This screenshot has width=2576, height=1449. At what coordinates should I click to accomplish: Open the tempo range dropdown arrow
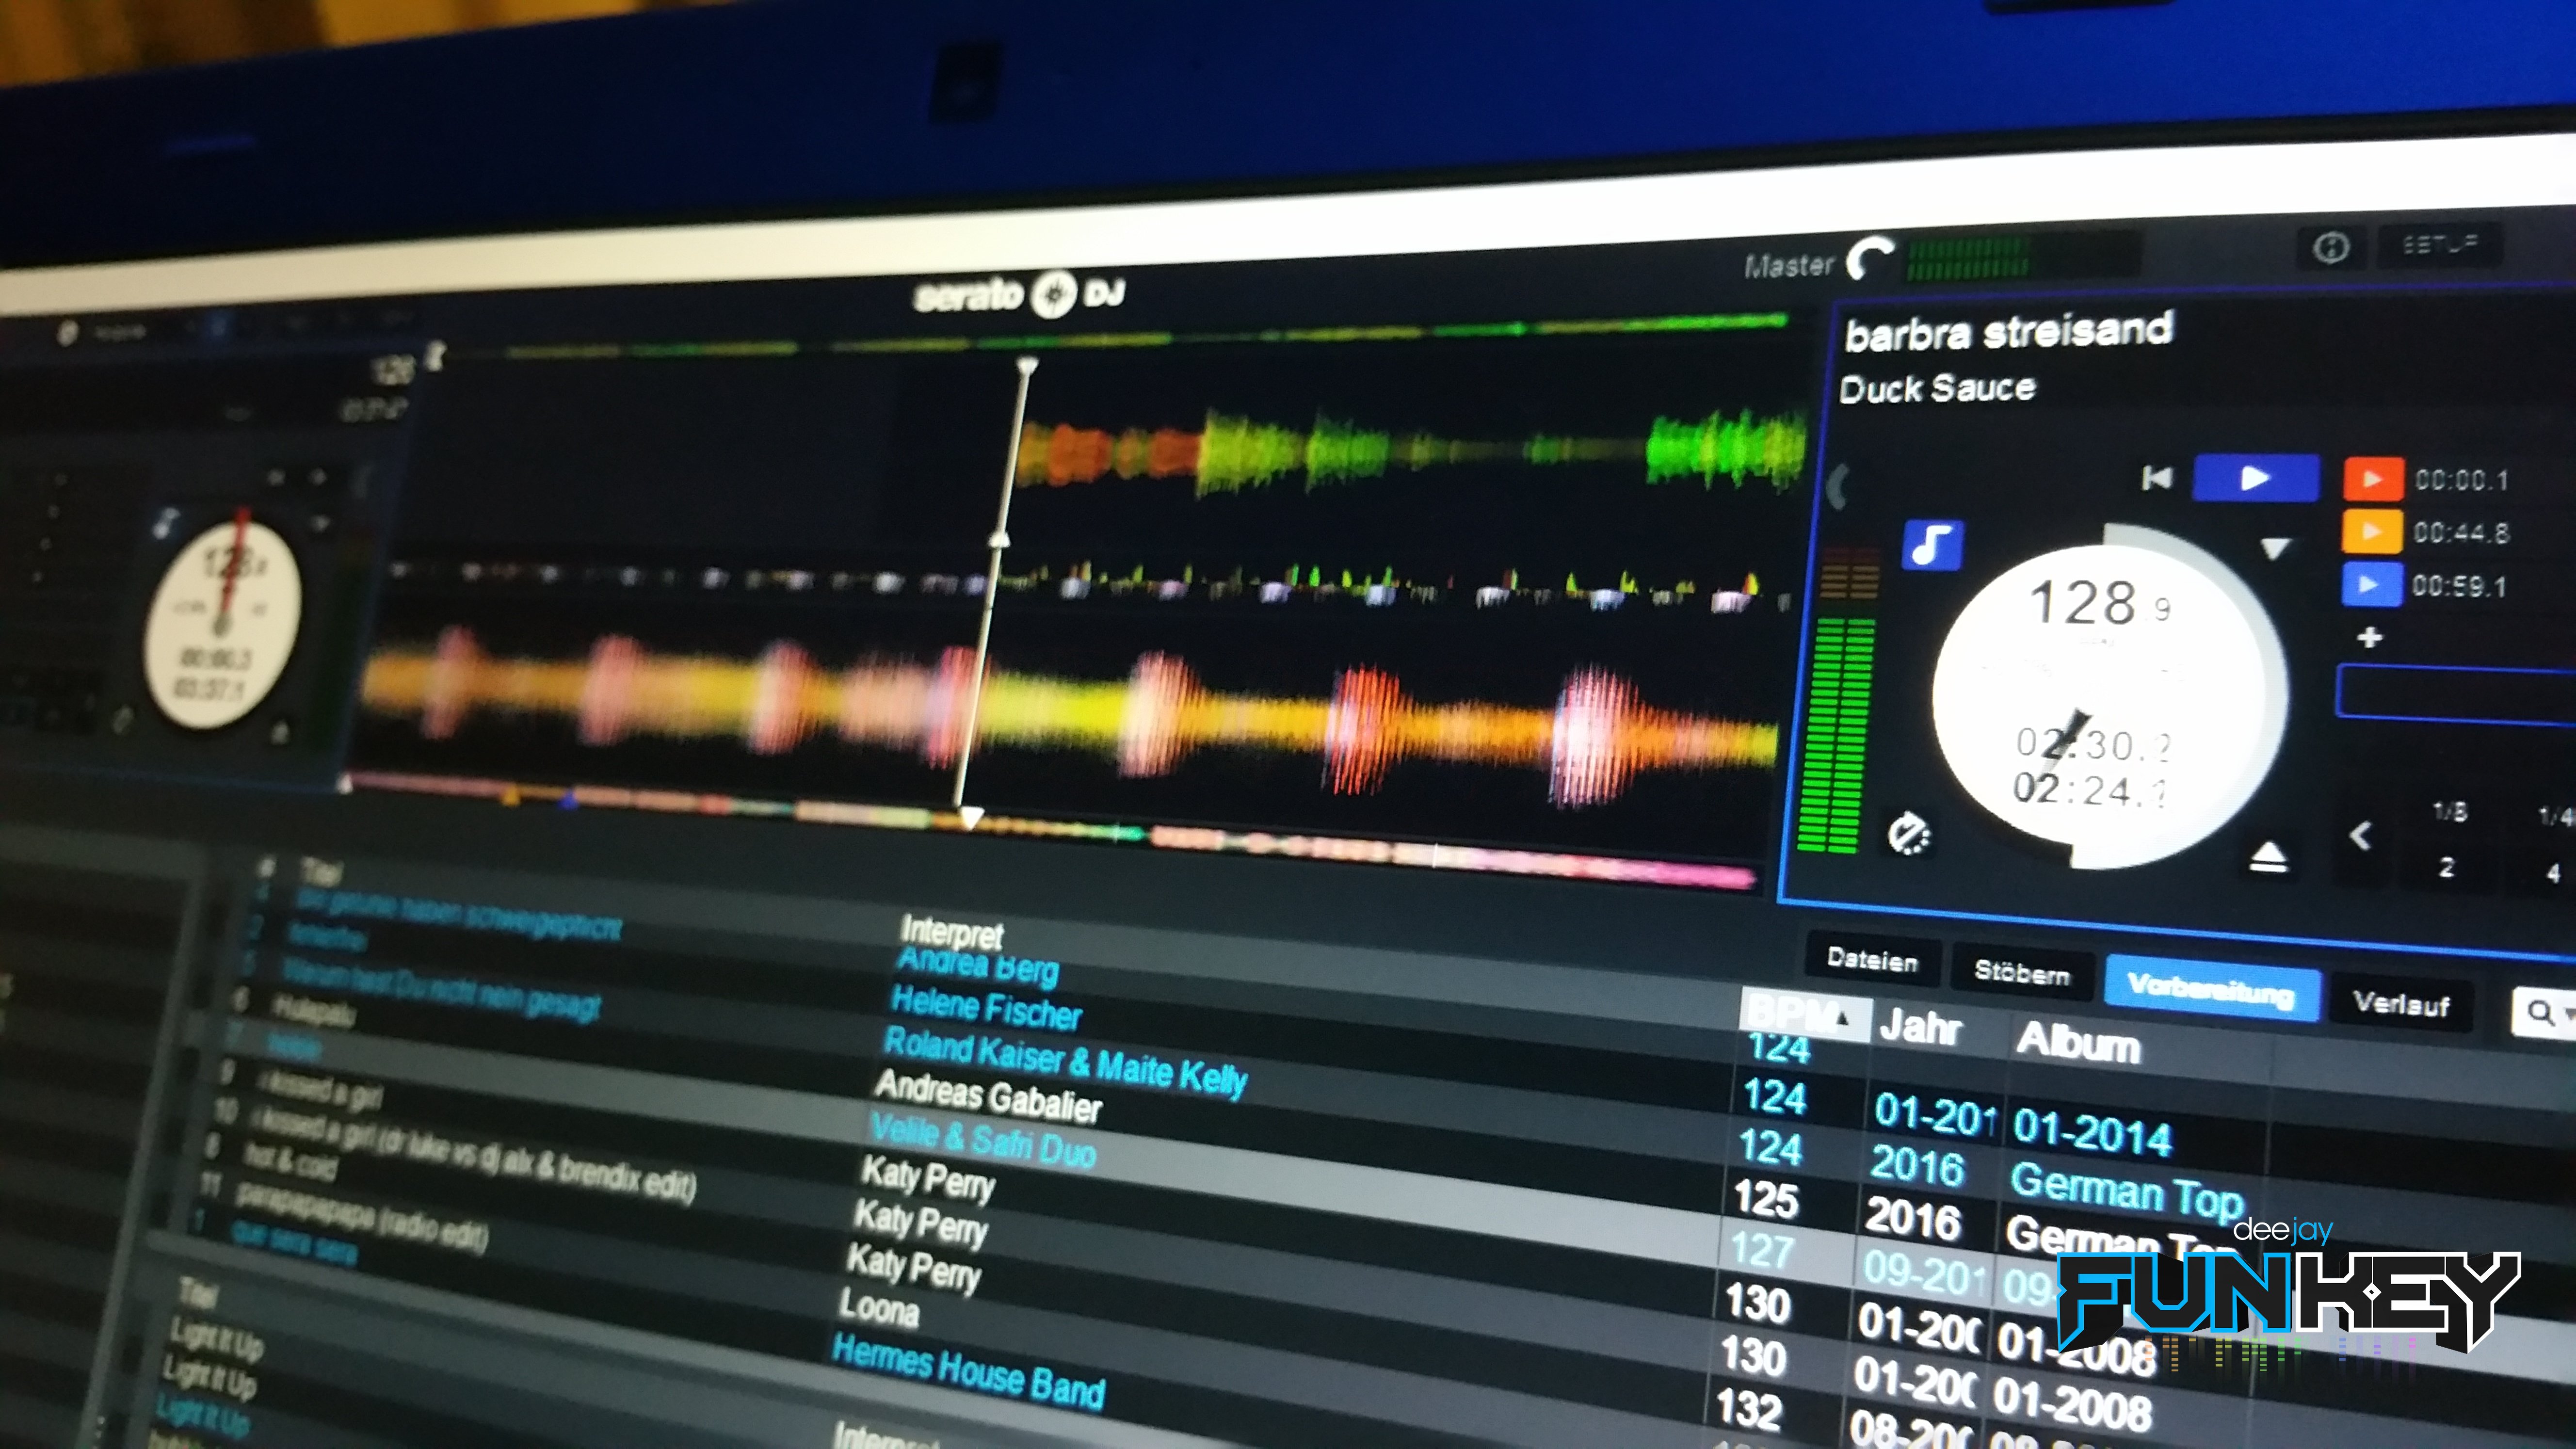click(2275, 548)
